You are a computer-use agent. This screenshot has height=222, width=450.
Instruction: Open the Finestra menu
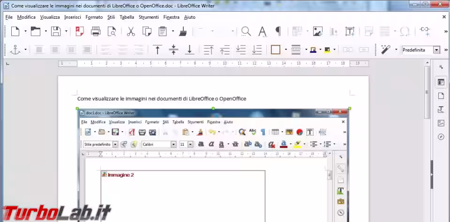pos(172,17)
